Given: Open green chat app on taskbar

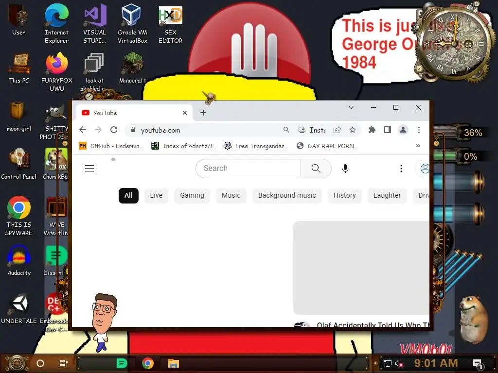Looking at the screenshot, I should click(122, 363).
